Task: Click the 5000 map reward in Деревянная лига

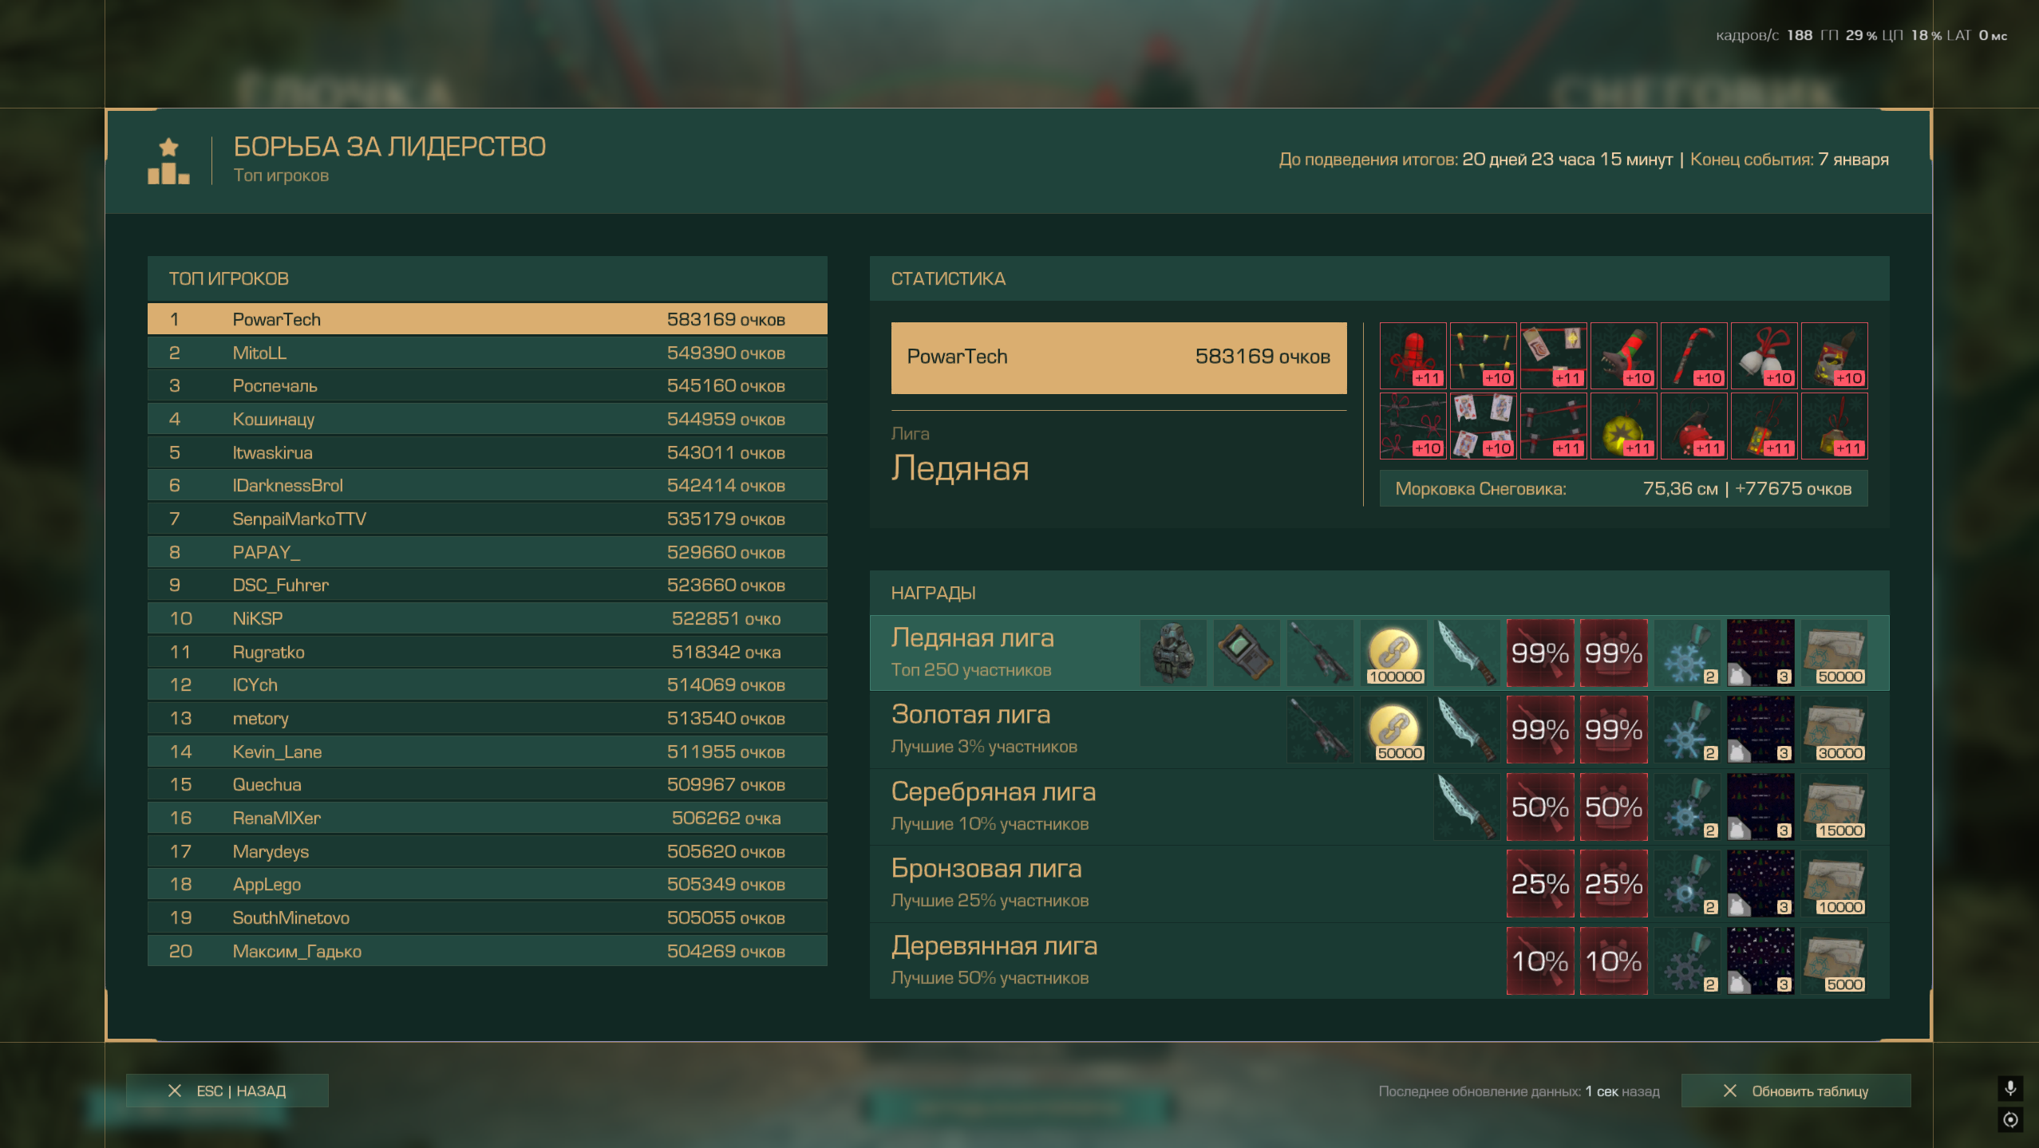Action: pos(1834,961)
